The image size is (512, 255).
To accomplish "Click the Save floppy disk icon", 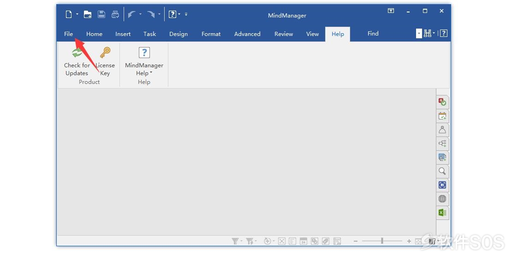I will point(101,14).
